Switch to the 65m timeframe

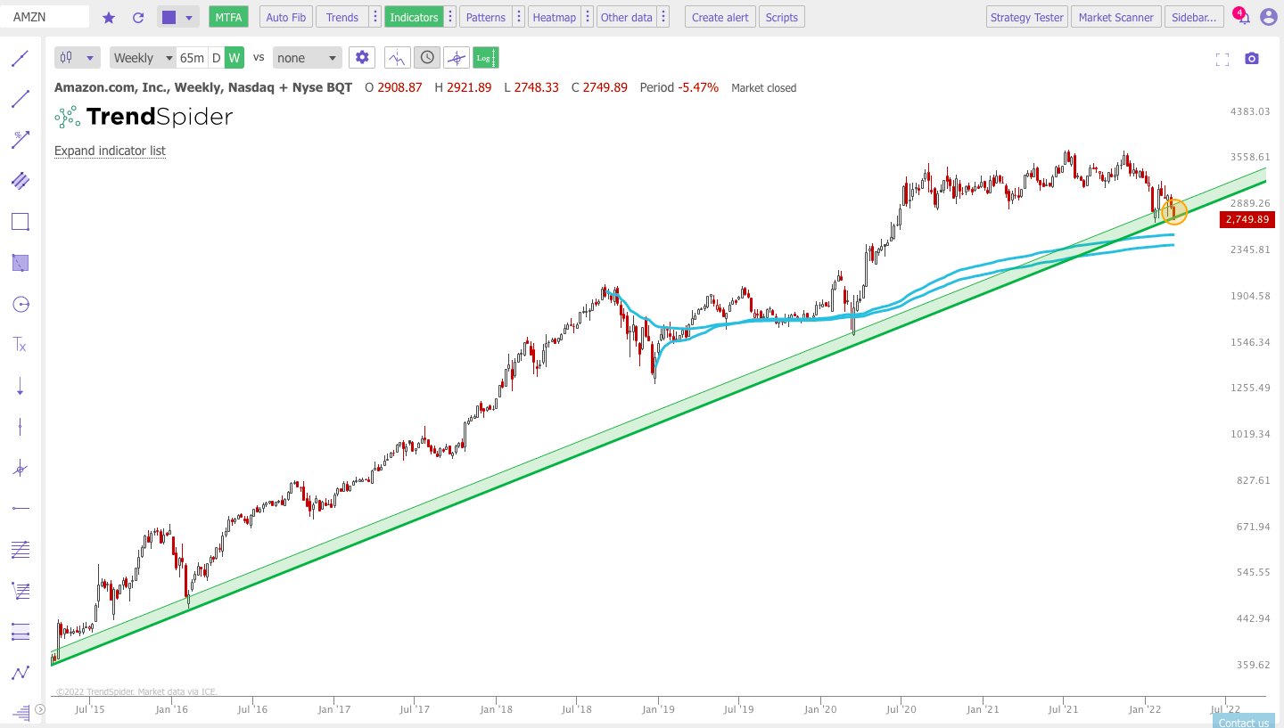192,58
